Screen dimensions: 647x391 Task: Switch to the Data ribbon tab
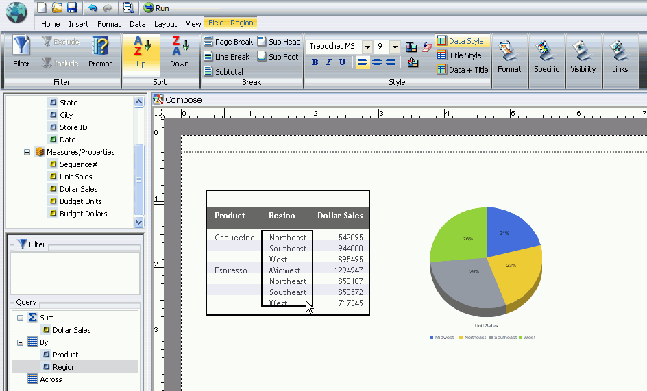[137, 24]
